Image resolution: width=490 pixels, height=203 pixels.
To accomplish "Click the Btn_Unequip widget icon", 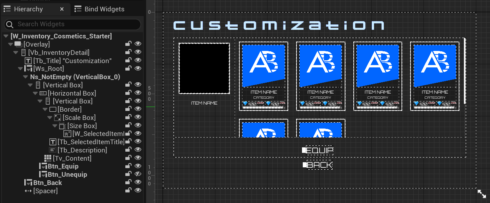I will (43, 174).
